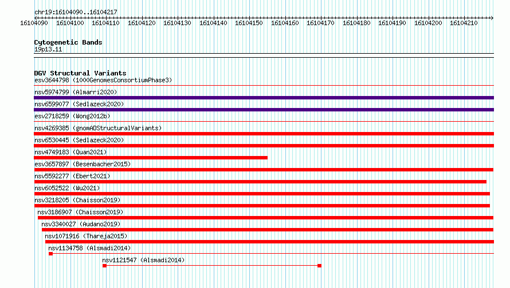510x288 pixels.
Task: Click the purple bar under nsv6599077
Action: click(264, 110)
